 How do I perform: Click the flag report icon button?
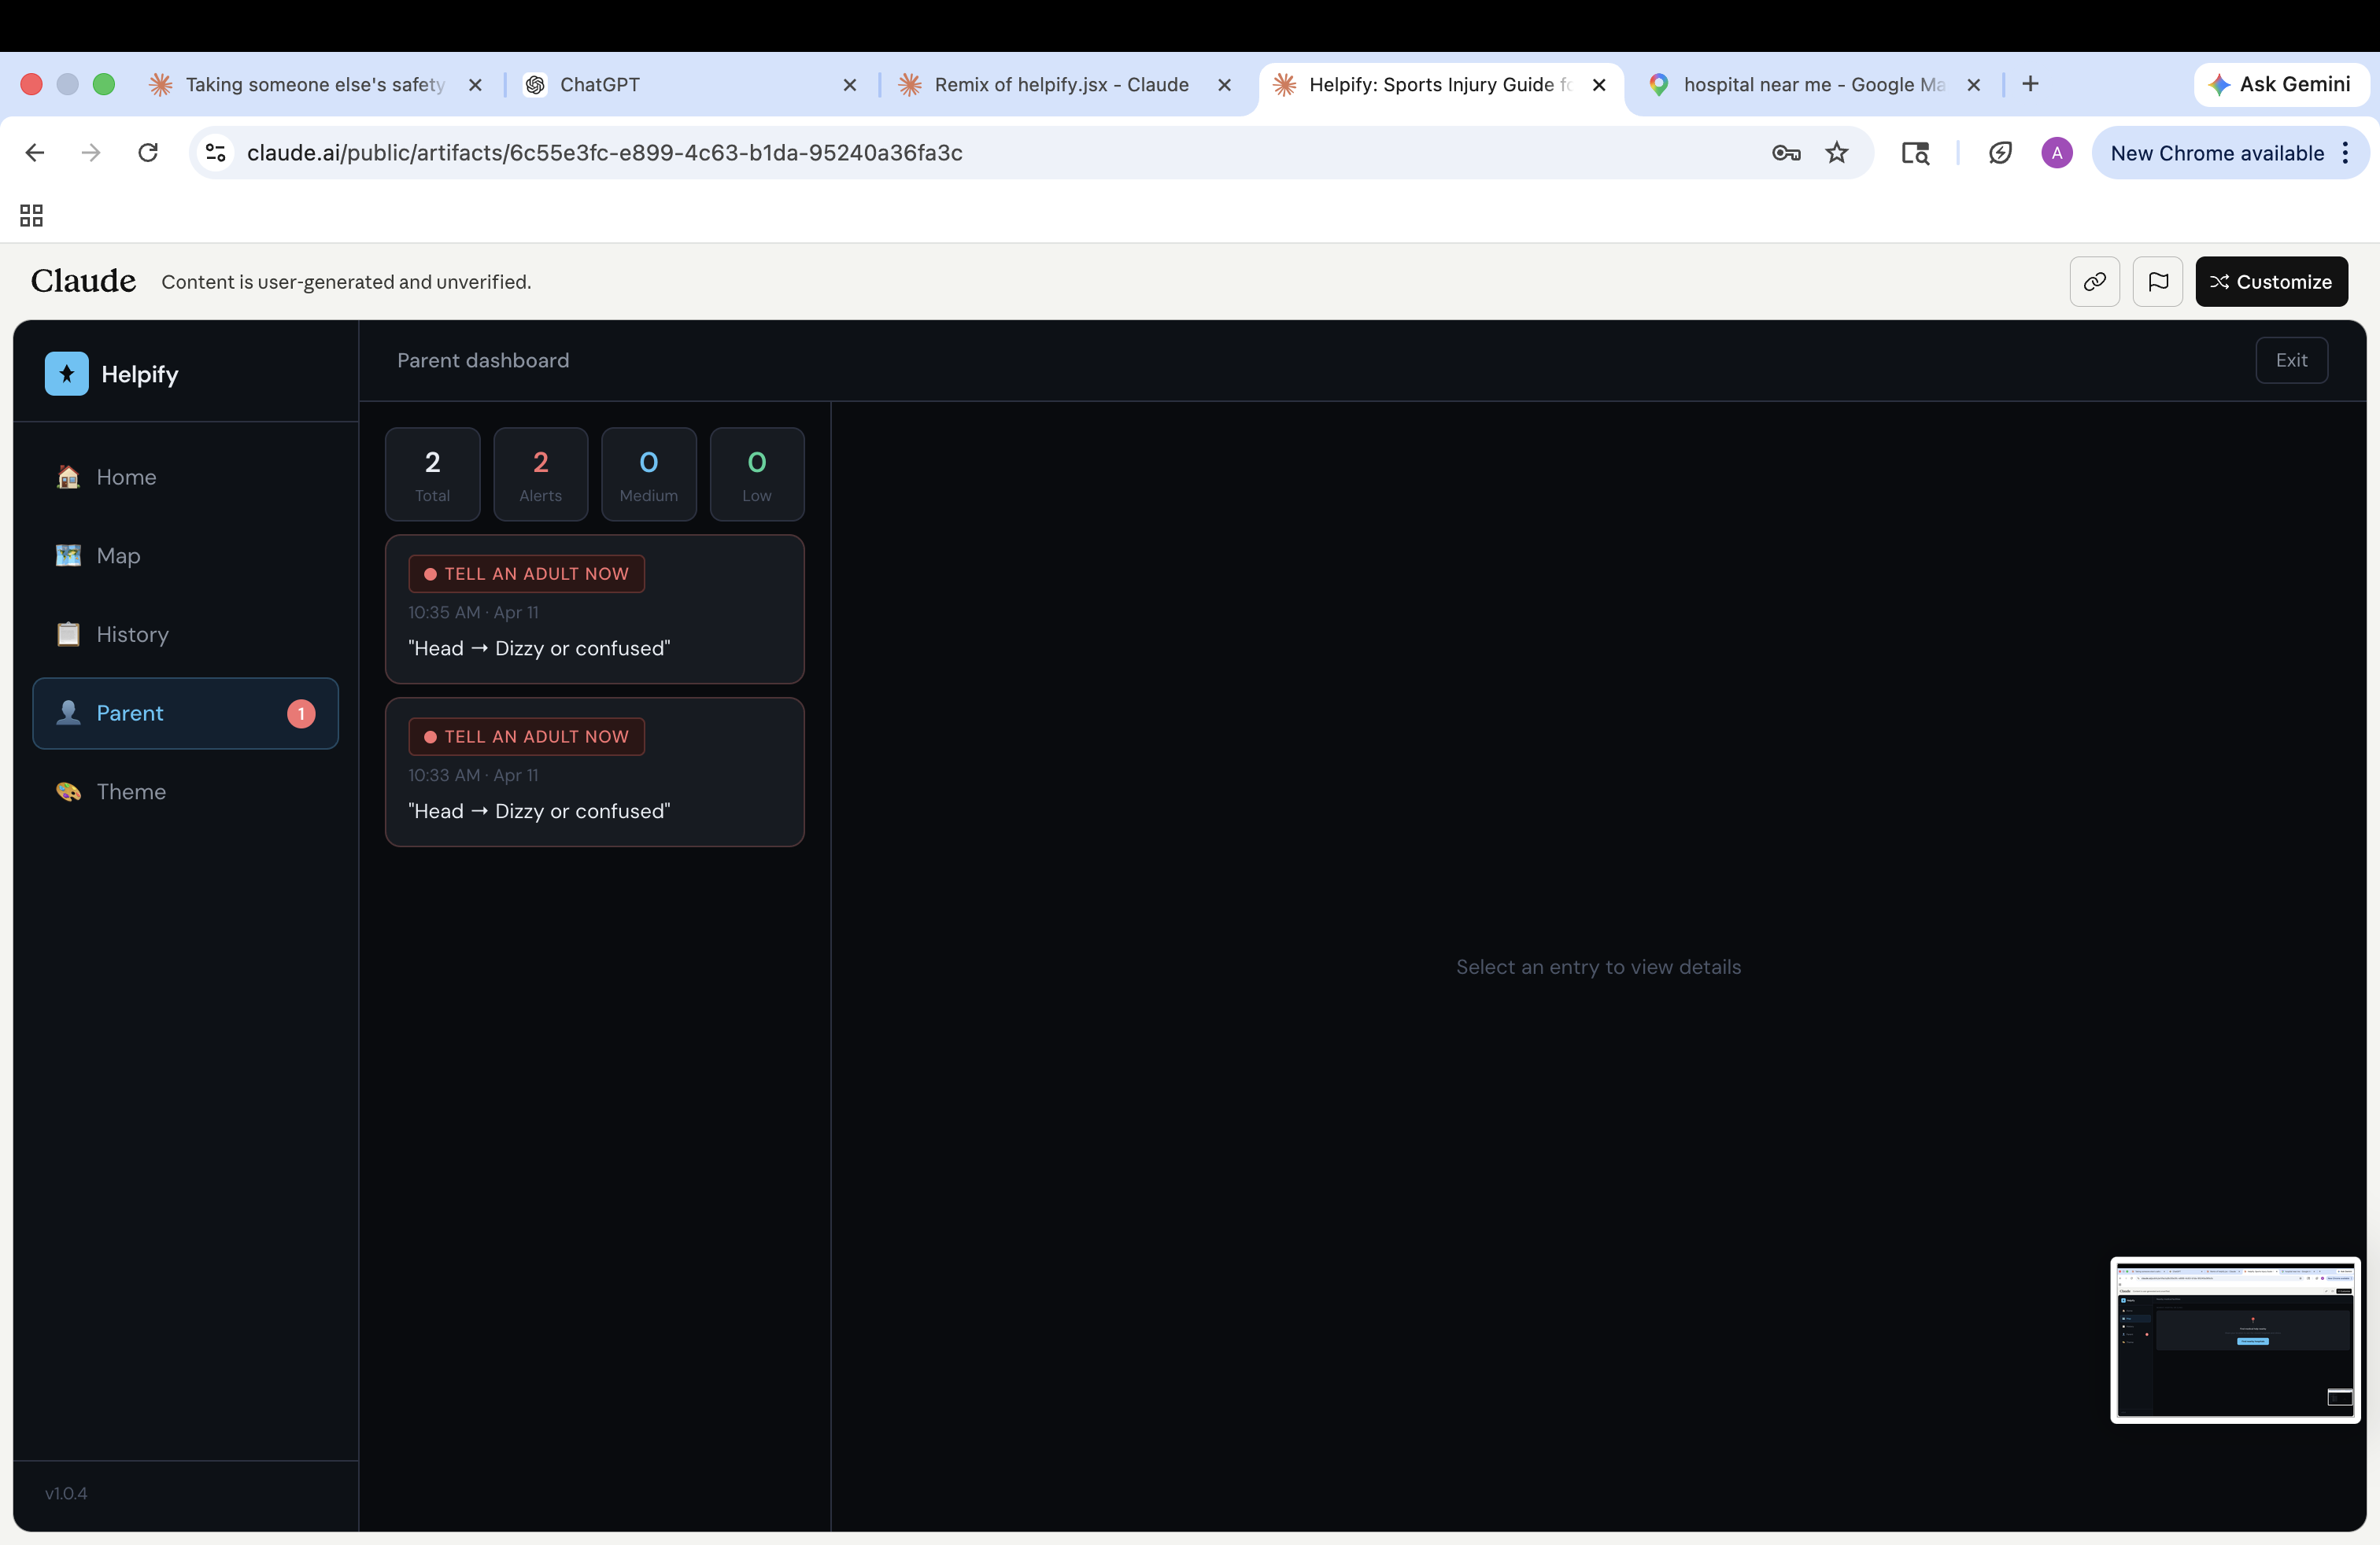click(2157, 282)
